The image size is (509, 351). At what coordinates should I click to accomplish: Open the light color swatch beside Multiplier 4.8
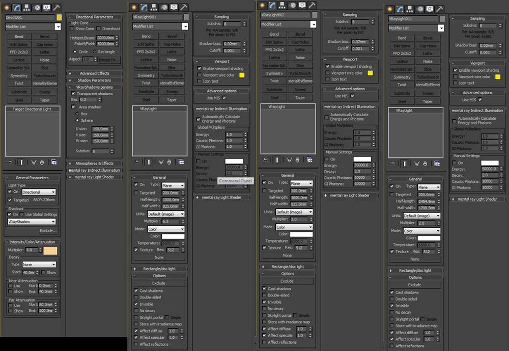(50, 250)
